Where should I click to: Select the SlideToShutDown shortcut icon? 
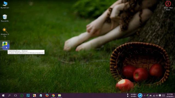coord(5,45)
